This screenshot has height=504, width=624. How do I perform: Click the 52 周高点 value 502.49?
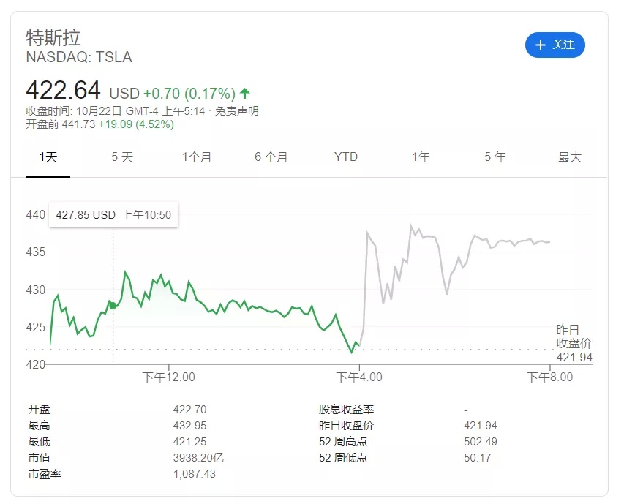pyautogui.click(x=481, y=442)
